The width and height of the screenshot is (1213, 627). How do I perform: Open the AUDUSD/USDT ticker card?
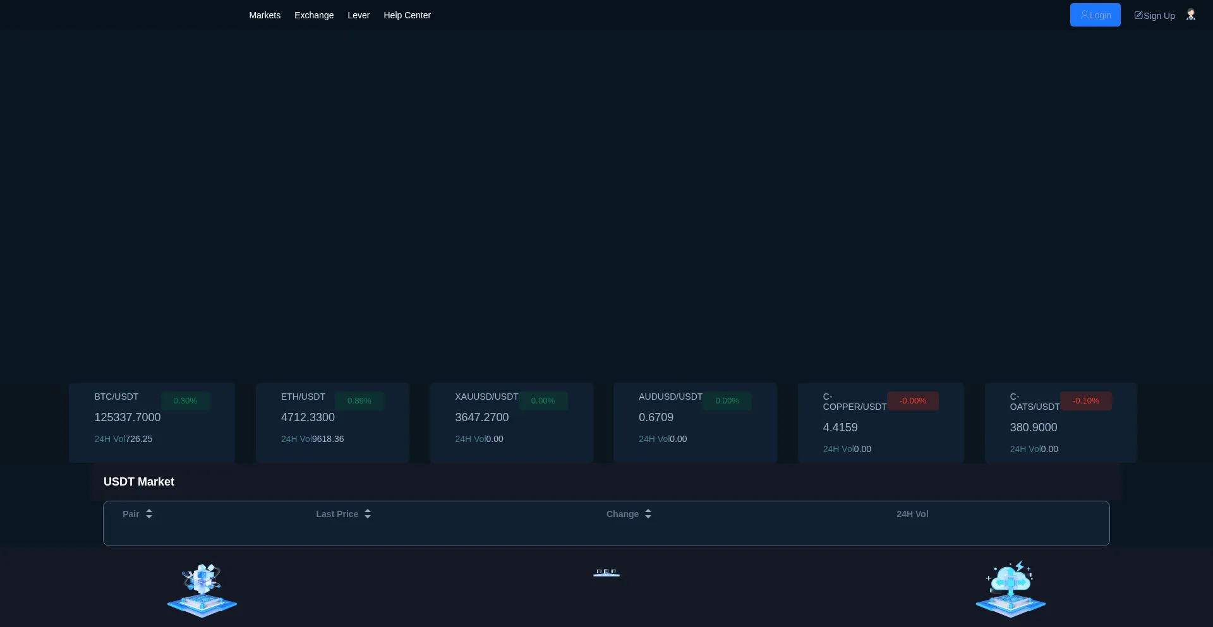coord(695,422)
